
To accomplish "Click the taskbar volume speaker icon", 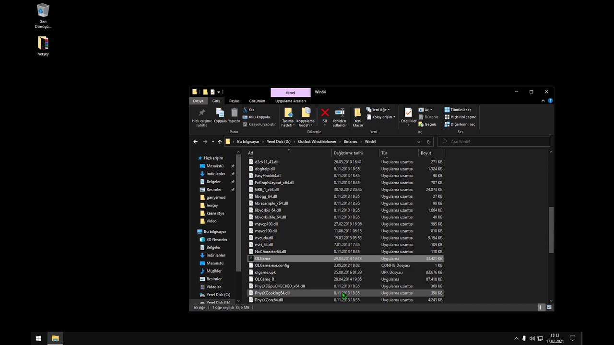I will point(532,339).
